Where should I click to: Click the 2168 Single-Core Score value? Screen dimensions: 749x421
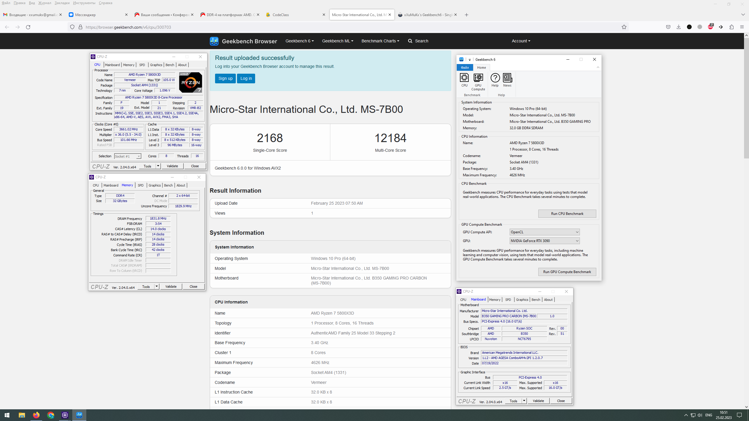pyautogui.click(x=270, y=138)
